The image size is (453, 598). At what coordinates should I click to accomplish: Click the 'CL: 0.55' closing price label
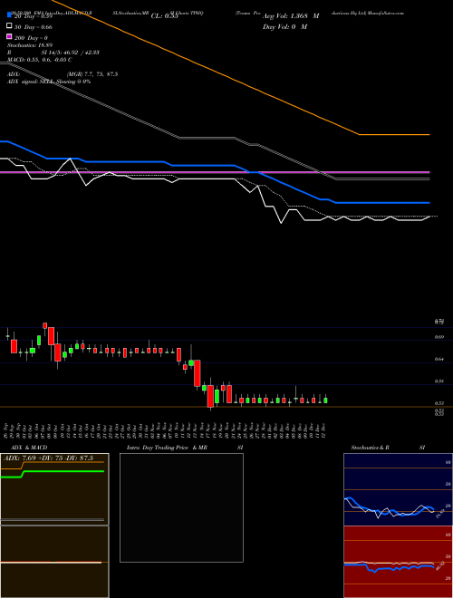click(164, 16)
